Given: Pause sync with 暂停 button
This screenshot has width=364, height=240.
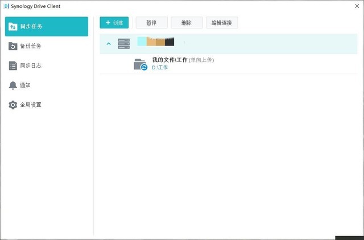Looking at the screenshot, I should [152, 23].
